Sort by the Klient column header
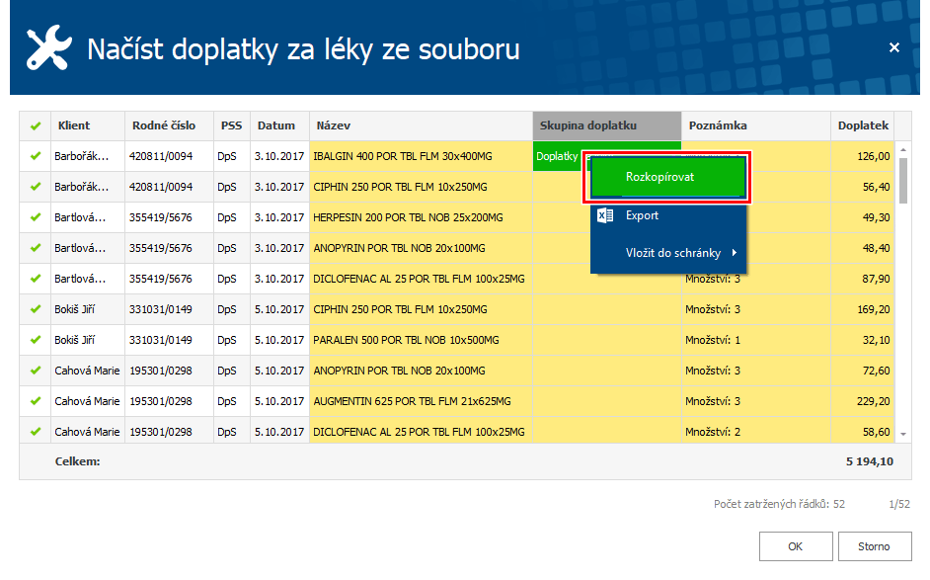The image size is (930, 580). click(x=88, y=125)
